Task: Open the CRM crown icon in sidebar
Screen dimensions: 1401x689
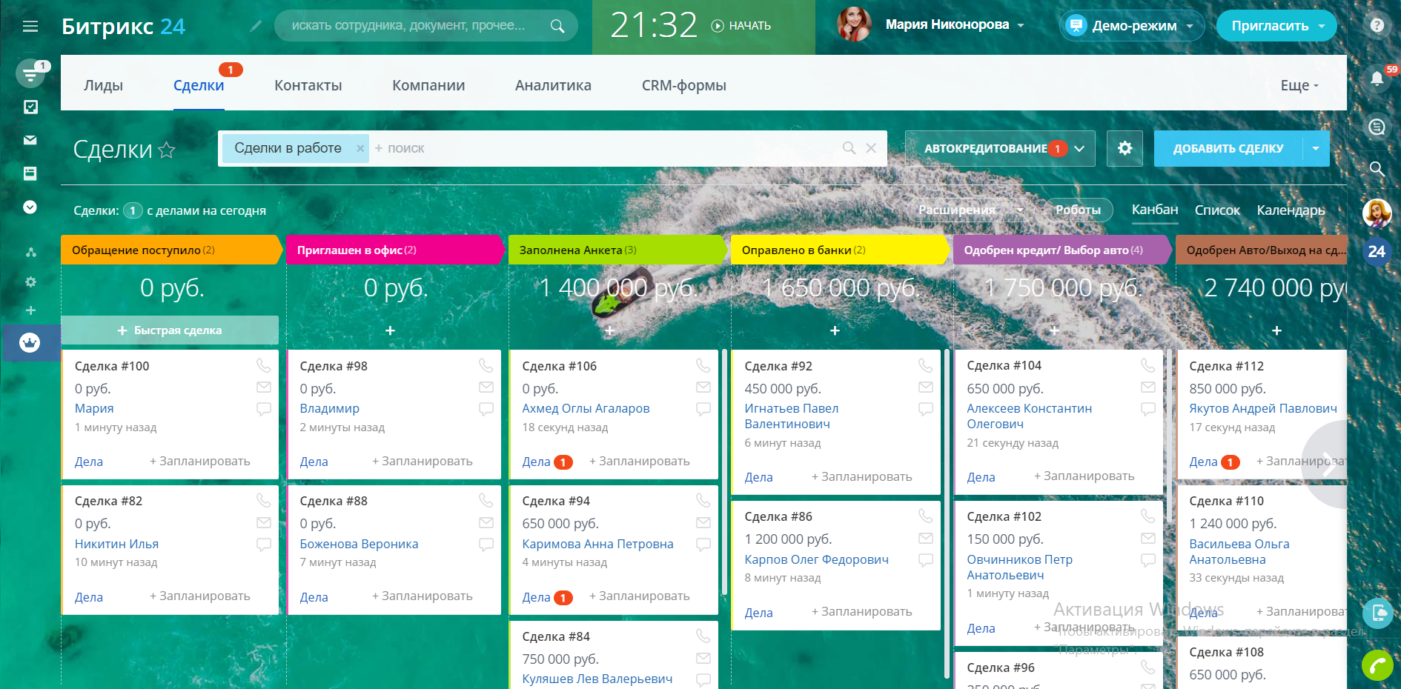Action: (x=30, y=342)
